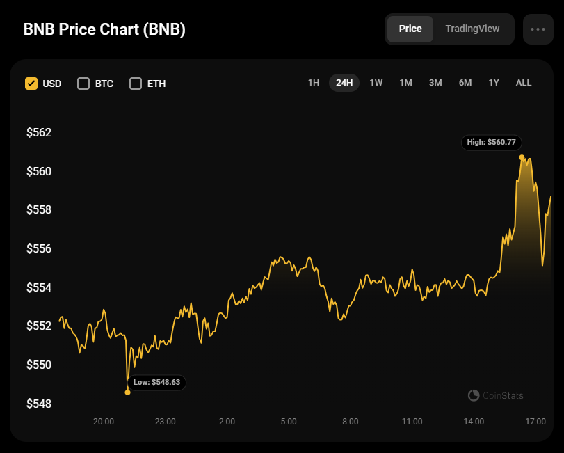This screenshot has width=564, height=453.
Task: Select the 1Y time range
Action: point(494,83)
